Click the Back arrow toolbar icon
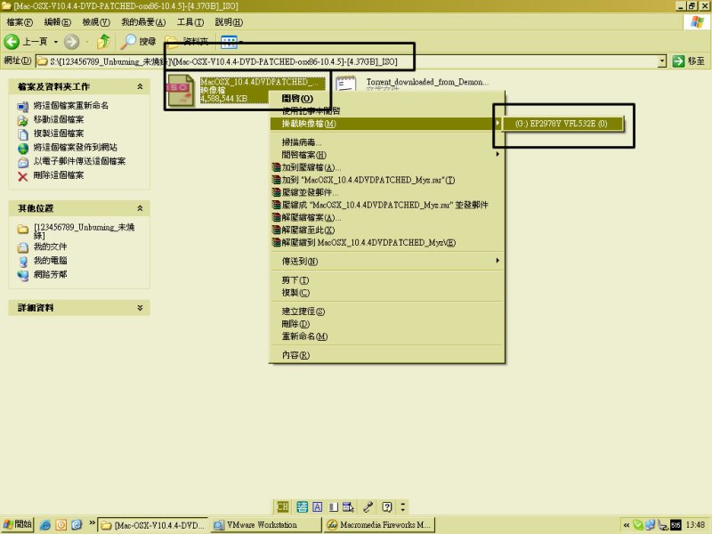 12,42
